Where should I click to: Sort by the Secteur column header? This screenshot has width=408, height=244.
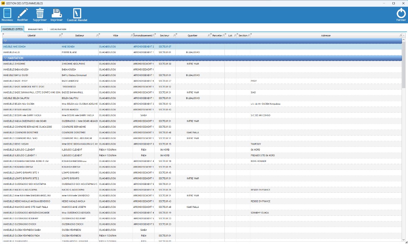pyautogui.click(x=164, y=35)
